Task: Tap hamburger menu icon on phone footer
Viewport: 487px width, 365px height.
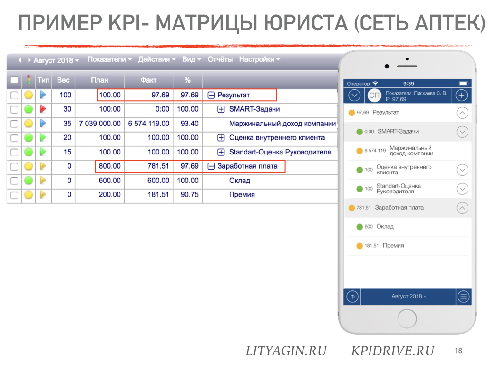Action: (x=463, y=297)
